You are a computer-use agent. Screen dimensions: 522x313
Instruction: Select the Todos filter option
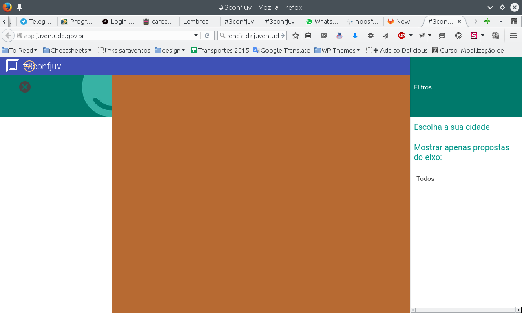[466, 179]
